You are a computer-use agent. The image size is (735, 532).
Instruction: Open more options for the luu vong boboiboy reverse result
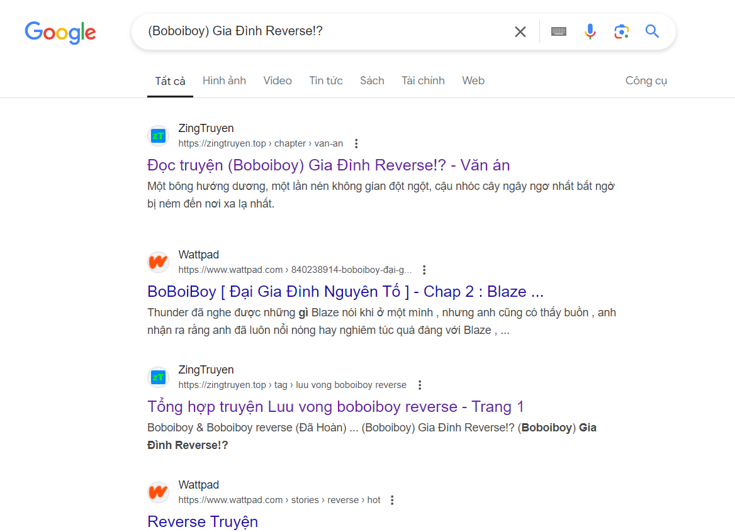pyautogui.click(x=420, y=385)
